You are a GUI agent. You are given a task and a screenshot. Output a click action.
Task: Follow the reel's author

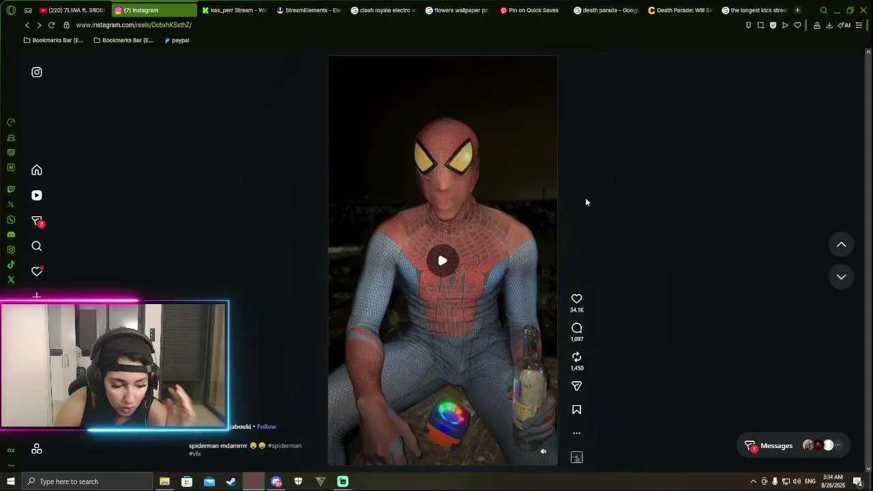[x=267, y=427]
